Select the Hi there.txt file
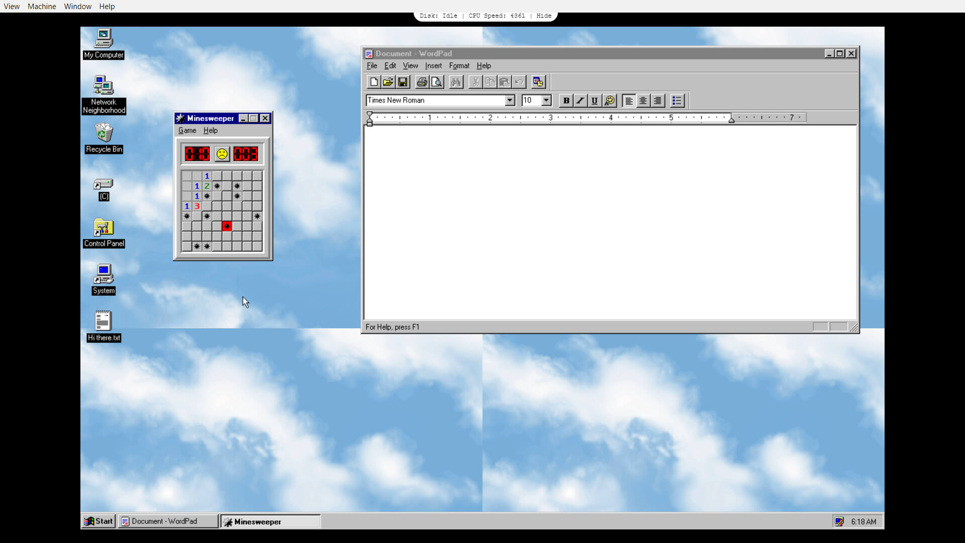Screen dimensions: 965x543 (x=104, y=326)
